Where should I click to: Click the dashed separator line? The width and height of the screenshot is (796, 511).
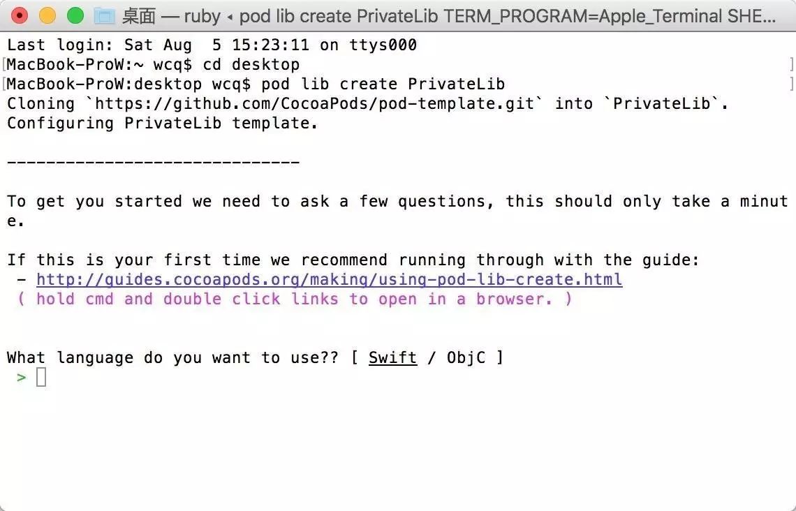(154, 163)
